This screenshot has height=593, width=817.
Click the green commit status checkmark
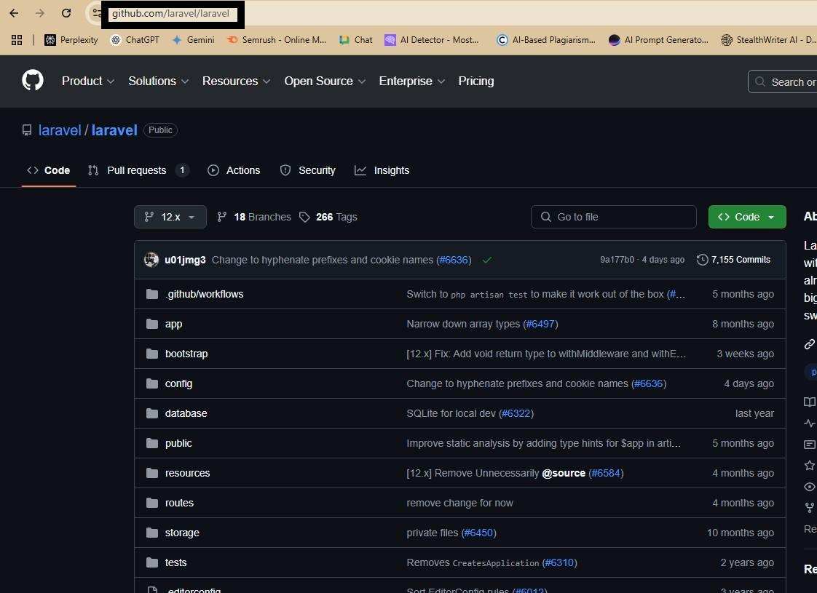click(x=487, y=260)
